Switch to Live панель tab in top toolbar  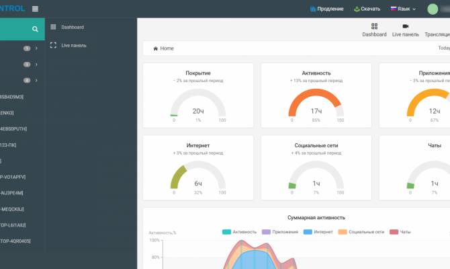pos(405,30)
